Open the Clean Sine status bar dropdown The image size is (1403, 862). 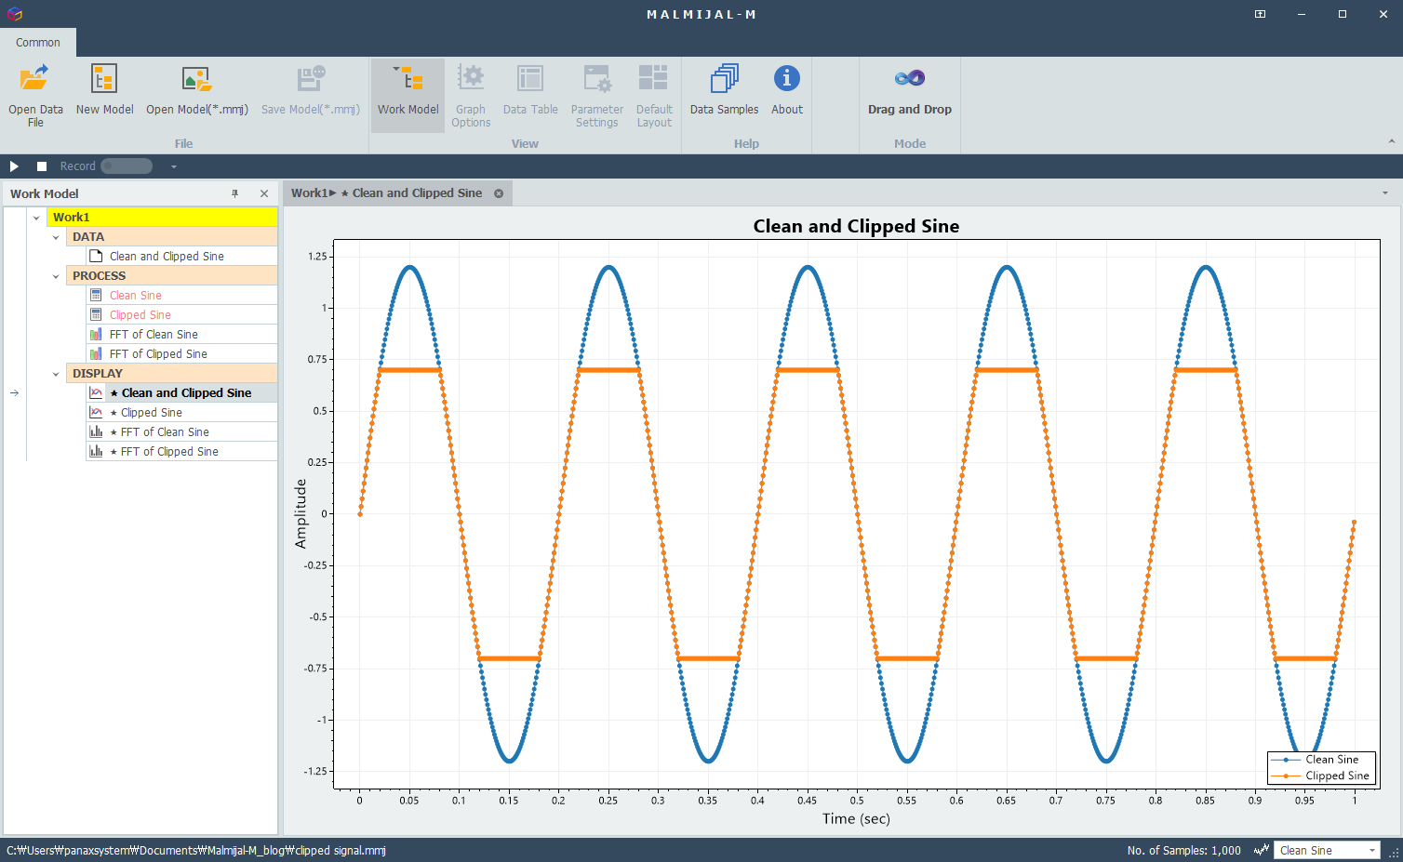pos(1372,850)
